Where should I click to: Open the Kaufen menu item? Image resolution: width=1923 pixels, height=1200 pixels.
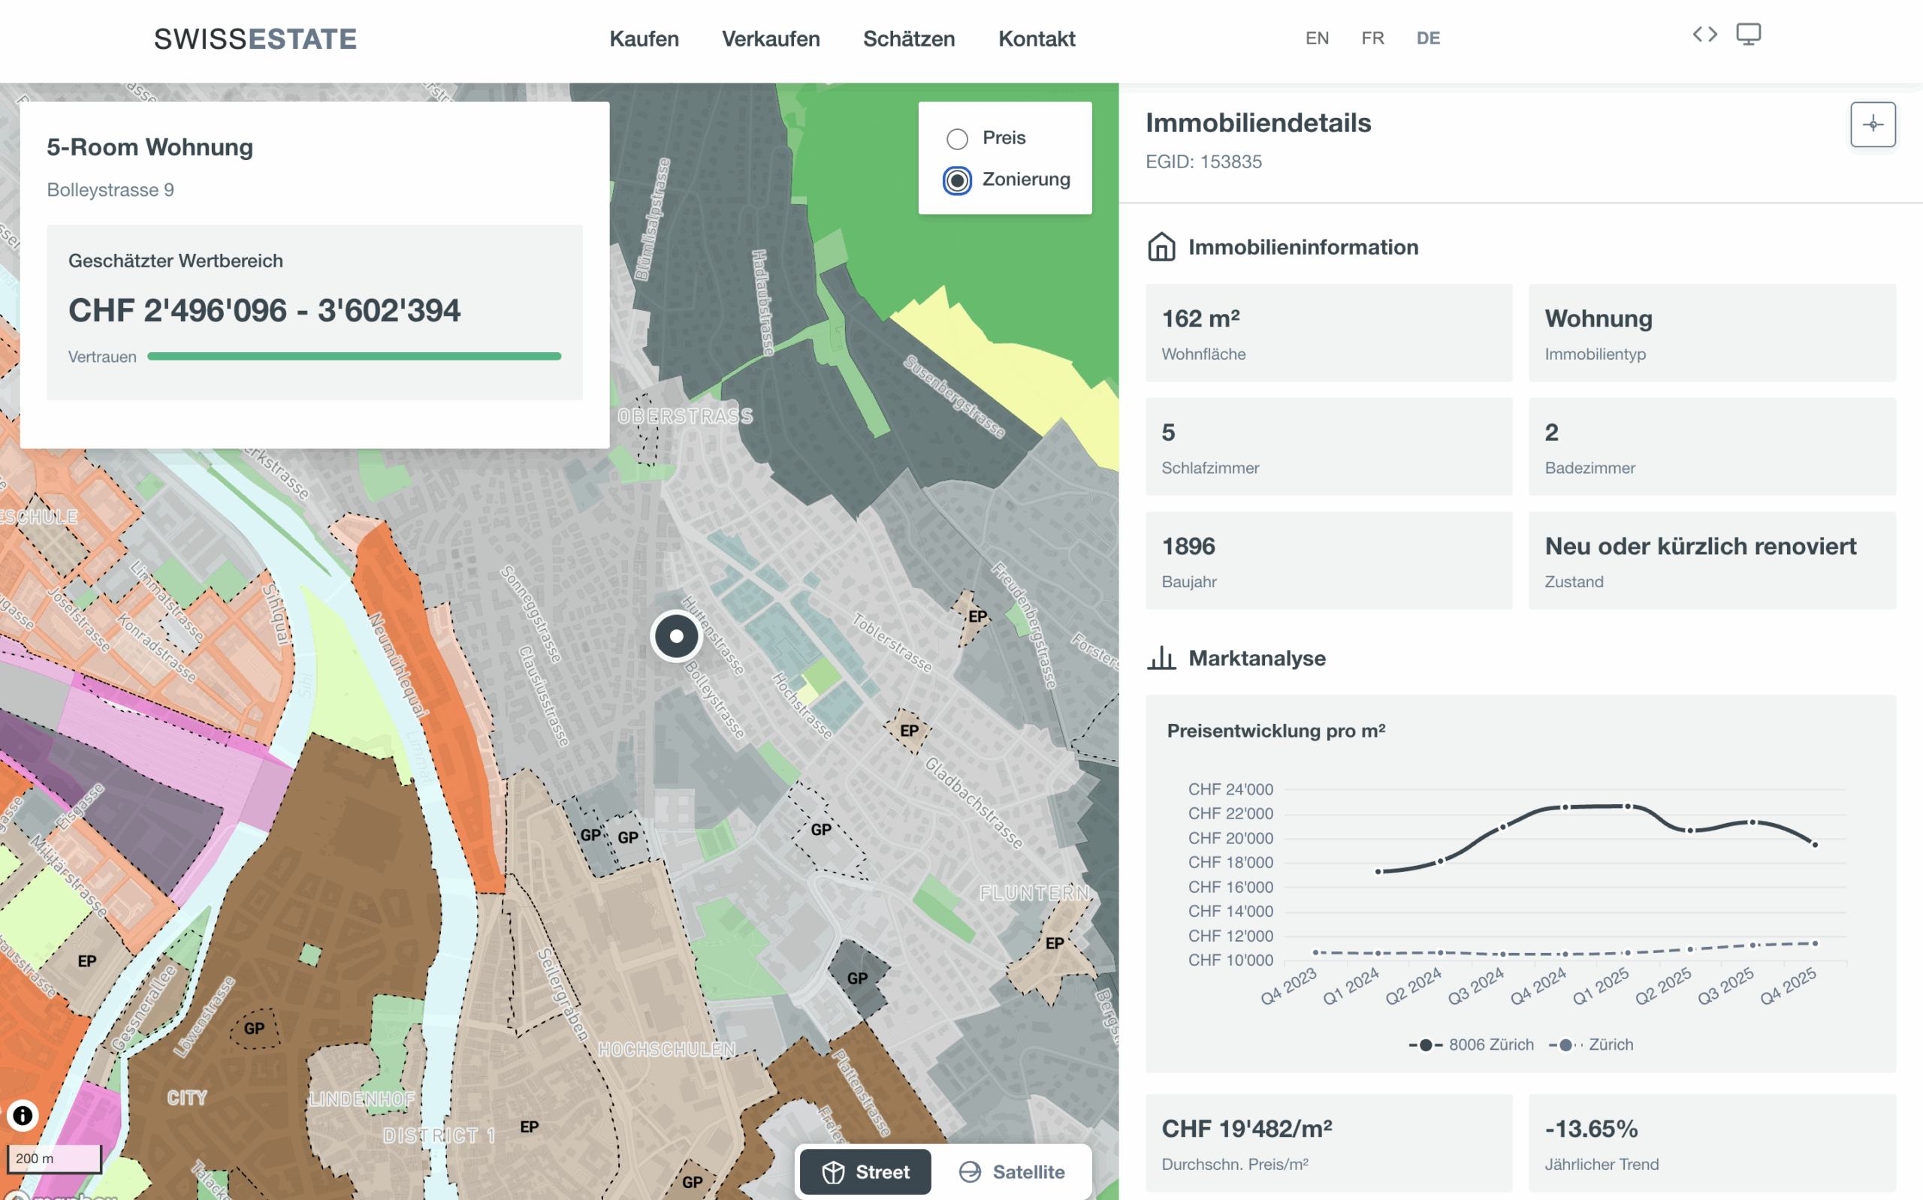[x=644, y=38]
